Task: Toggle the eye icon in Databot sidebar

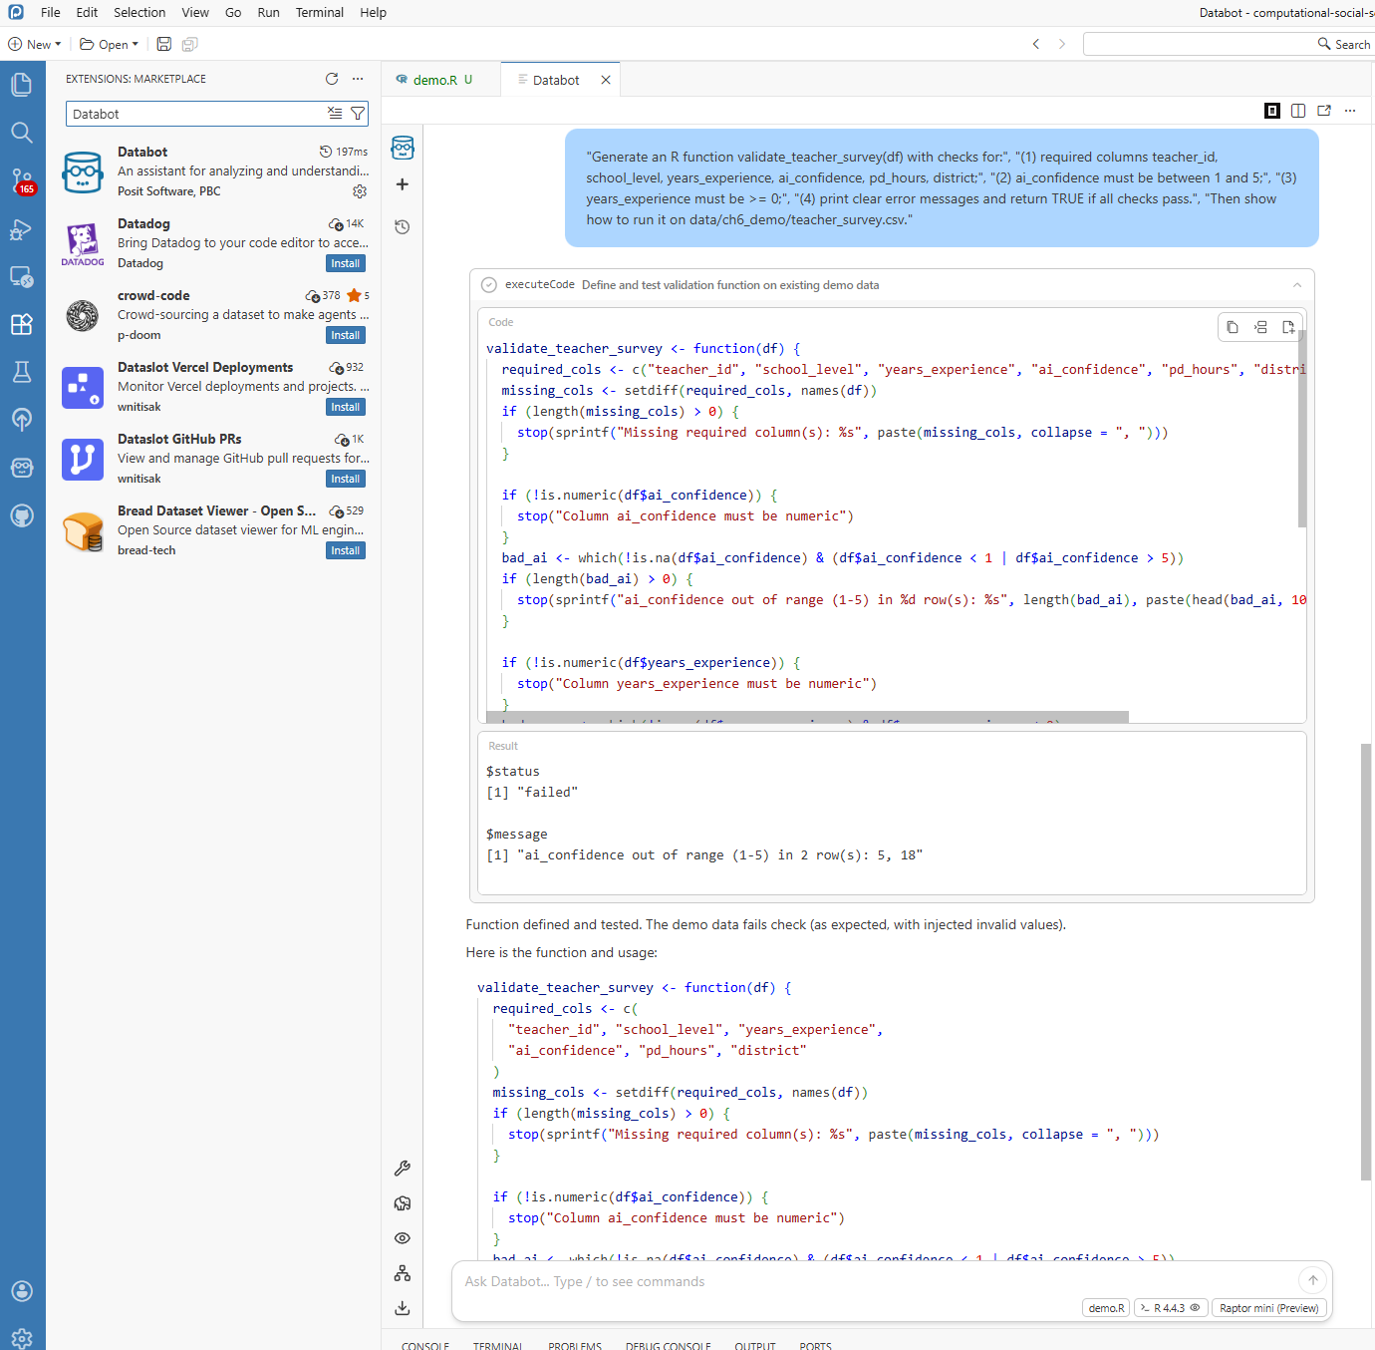Action: tap(403, 1238)
